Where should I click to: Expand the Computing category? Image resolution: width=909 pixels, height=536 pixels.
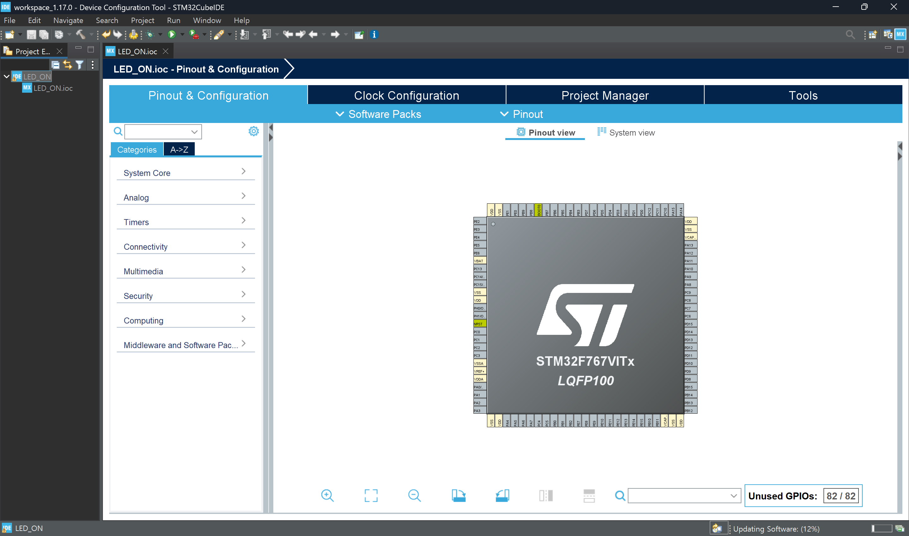click(x=186, y=320)
